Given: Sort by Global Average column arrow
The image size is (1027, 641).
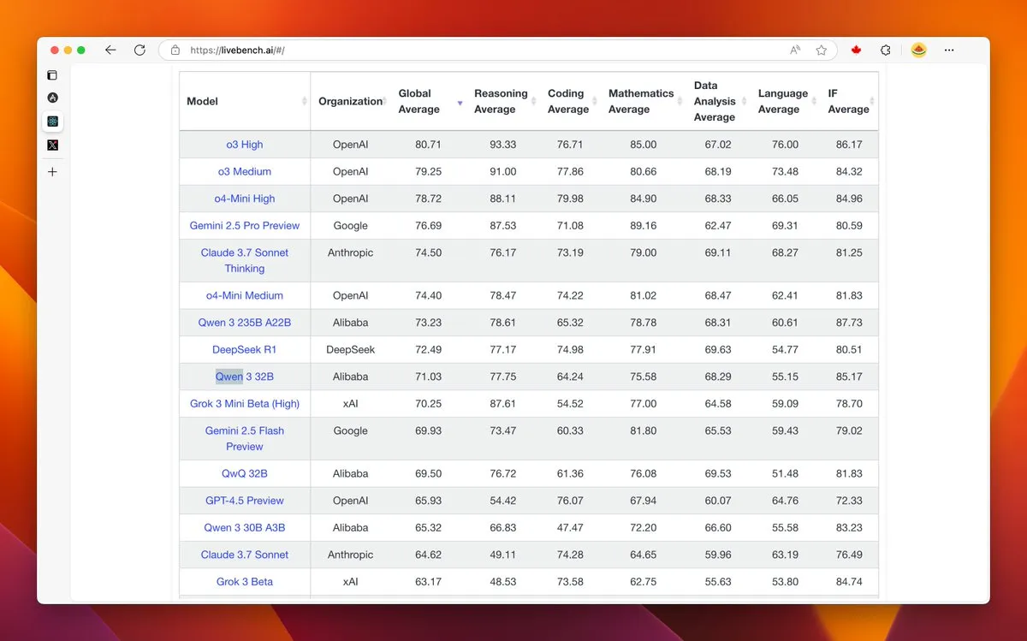Looking at the screenshot, I should point(460,103).
